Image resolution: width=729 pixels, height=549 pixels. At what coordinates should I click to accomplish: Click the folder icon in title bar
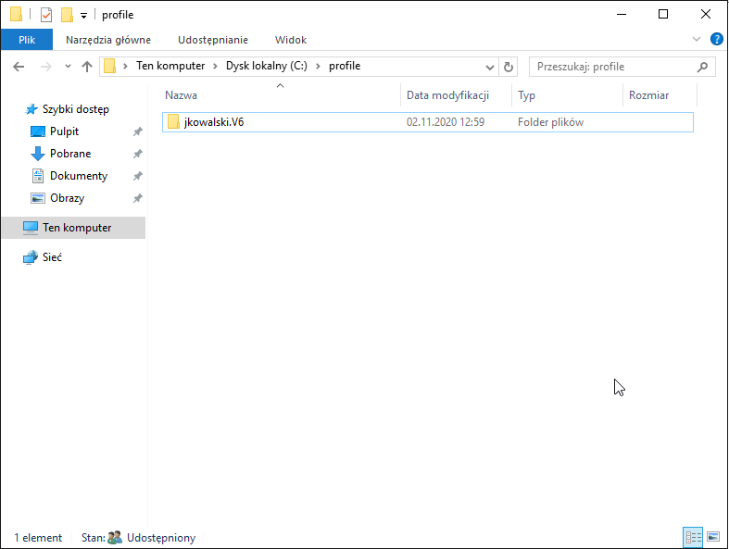[x=17, y=14]
